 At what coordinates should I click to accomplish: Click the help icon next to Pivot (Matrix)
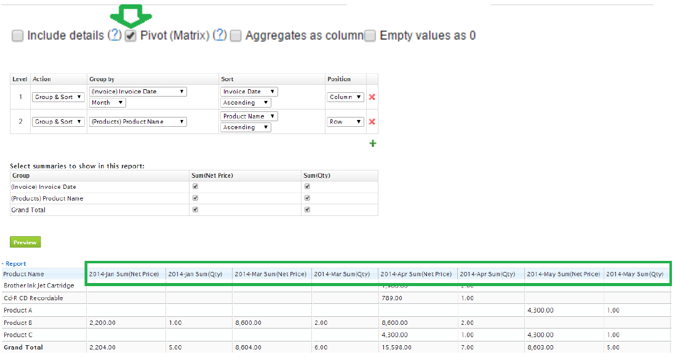(x=220, y=36)
